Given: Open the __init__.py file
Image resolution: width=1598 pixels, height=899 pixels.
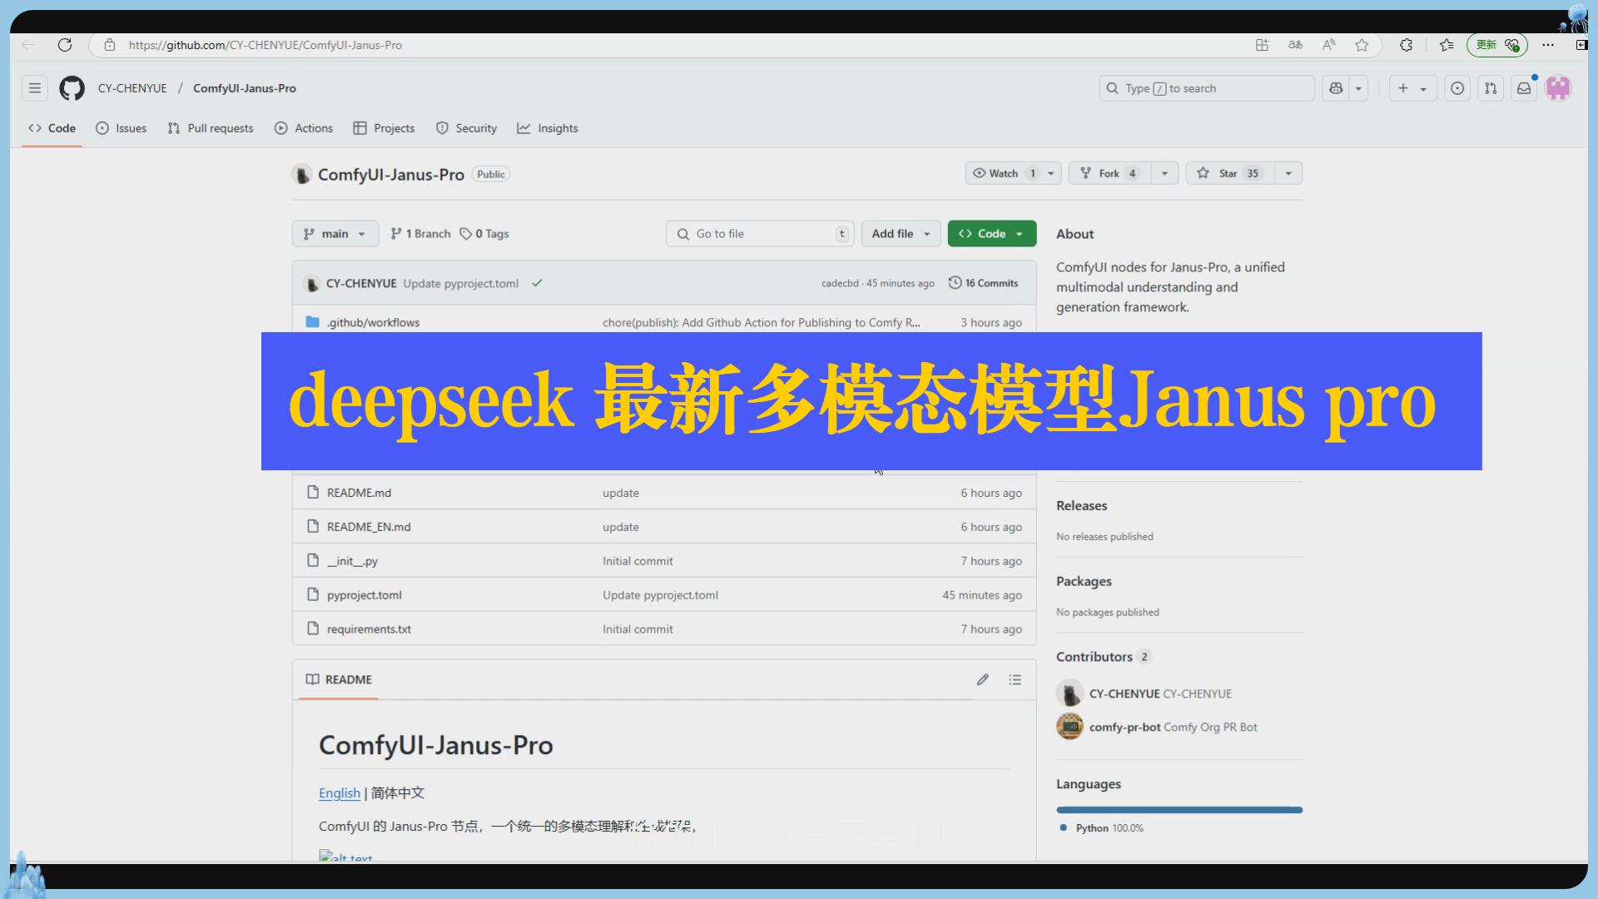Looking at the screenshot, I should (352, 561).
